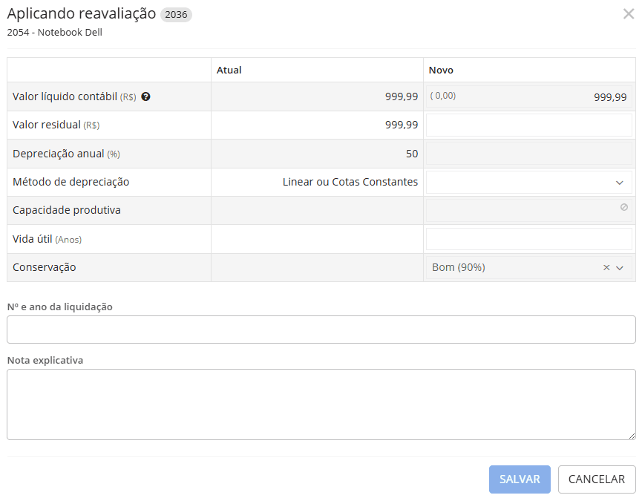Viewport: 642px width, 498px height.
Task: Click the new Valor líquido contábil field
Action: [x=528, y=96]
